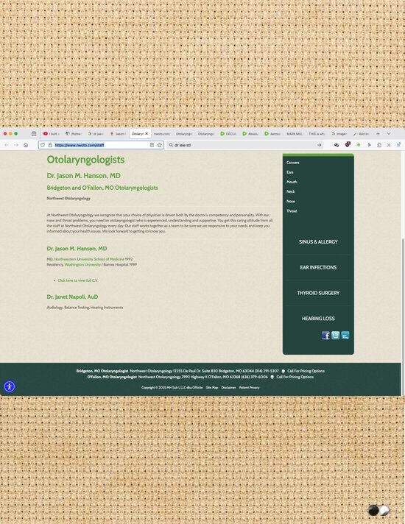The width and height of the screenshot is (405, 524).
Task: Open the Twitter social icon
Action: pyautogui.click(x=336, y=335)
